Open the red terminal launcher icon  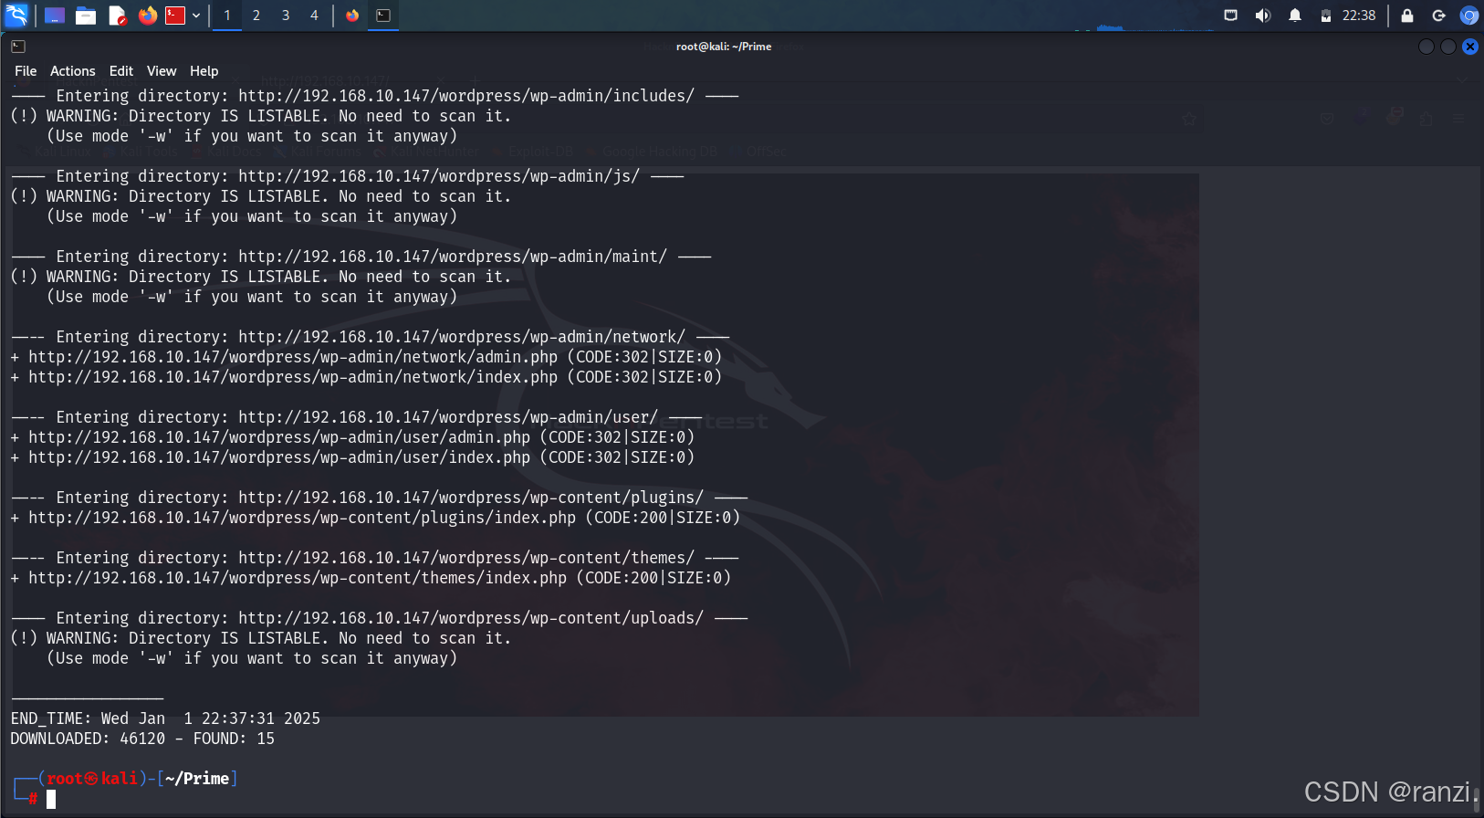175,16
